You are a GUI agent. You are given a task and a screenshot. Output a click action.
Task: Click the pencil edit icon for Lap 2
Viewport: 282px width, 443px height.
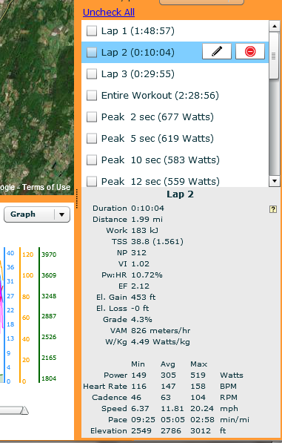tap(217, 51)
